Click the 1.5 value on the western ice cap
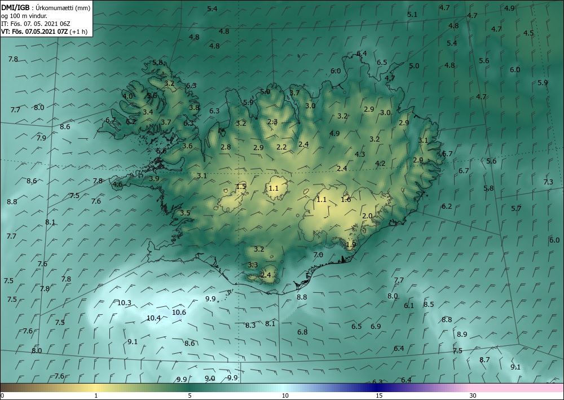 (x=241, y=186)
